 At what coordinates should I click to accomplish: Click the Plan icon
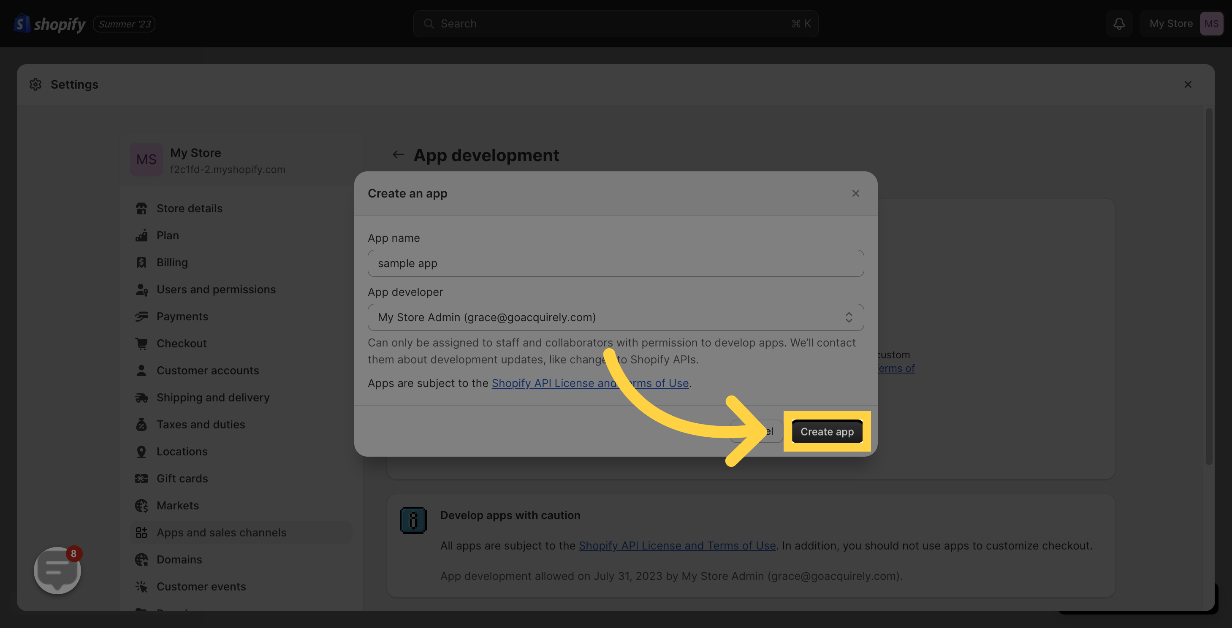point(141,235)
